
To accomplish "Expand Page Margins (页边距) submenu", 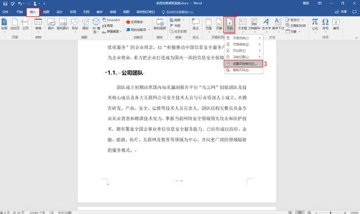I will point(244,50).
